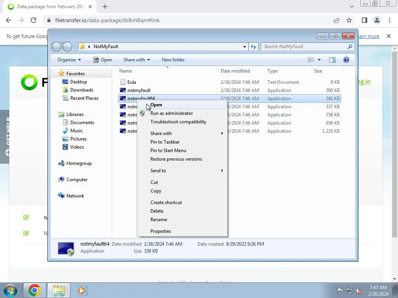Click Windows Media Player taskbar icon
The image size is (398, 298).
(x=82, y=290)
